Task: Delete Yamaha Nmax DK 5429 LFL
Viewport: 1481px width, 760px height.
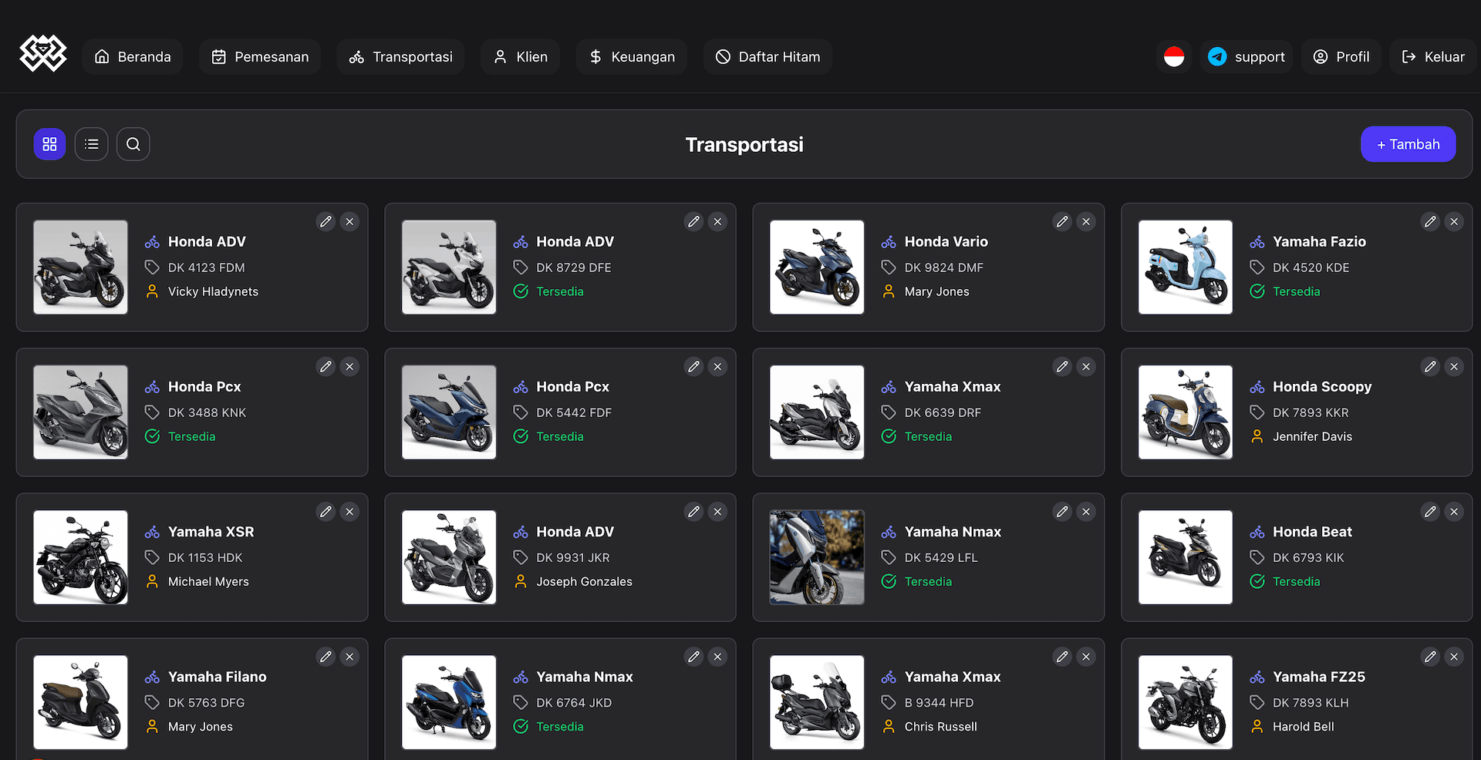Action: tap(1086, 512)
